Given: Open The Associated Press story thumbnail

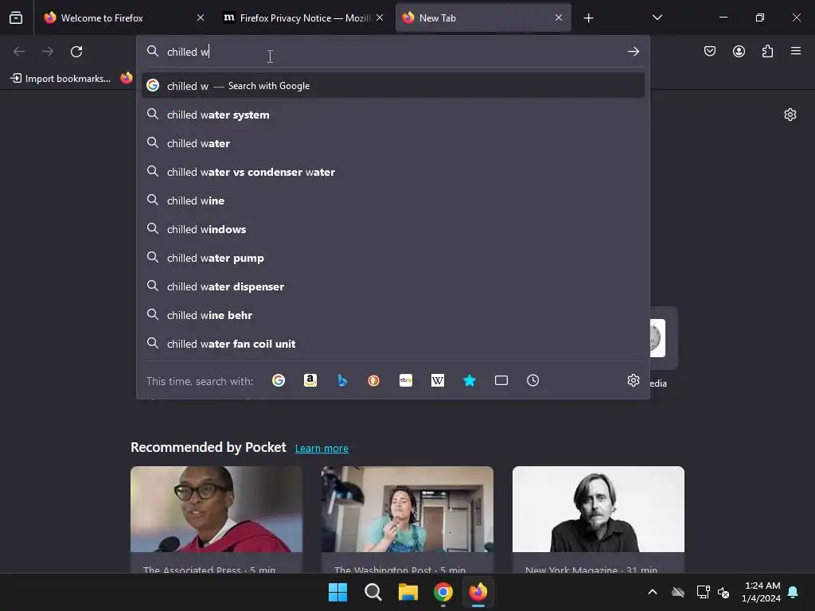Looking at the screenshot, I should tap(216, 509).
